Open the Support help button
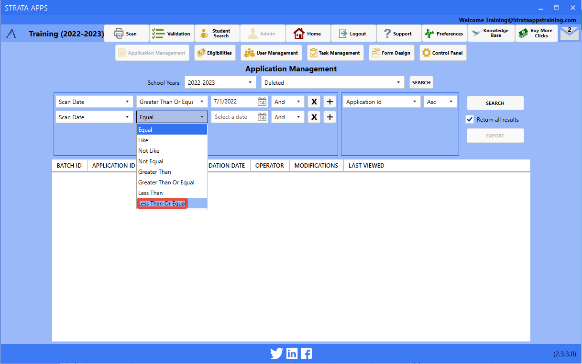This screenshot has width=582, height=364. point(399,34)
